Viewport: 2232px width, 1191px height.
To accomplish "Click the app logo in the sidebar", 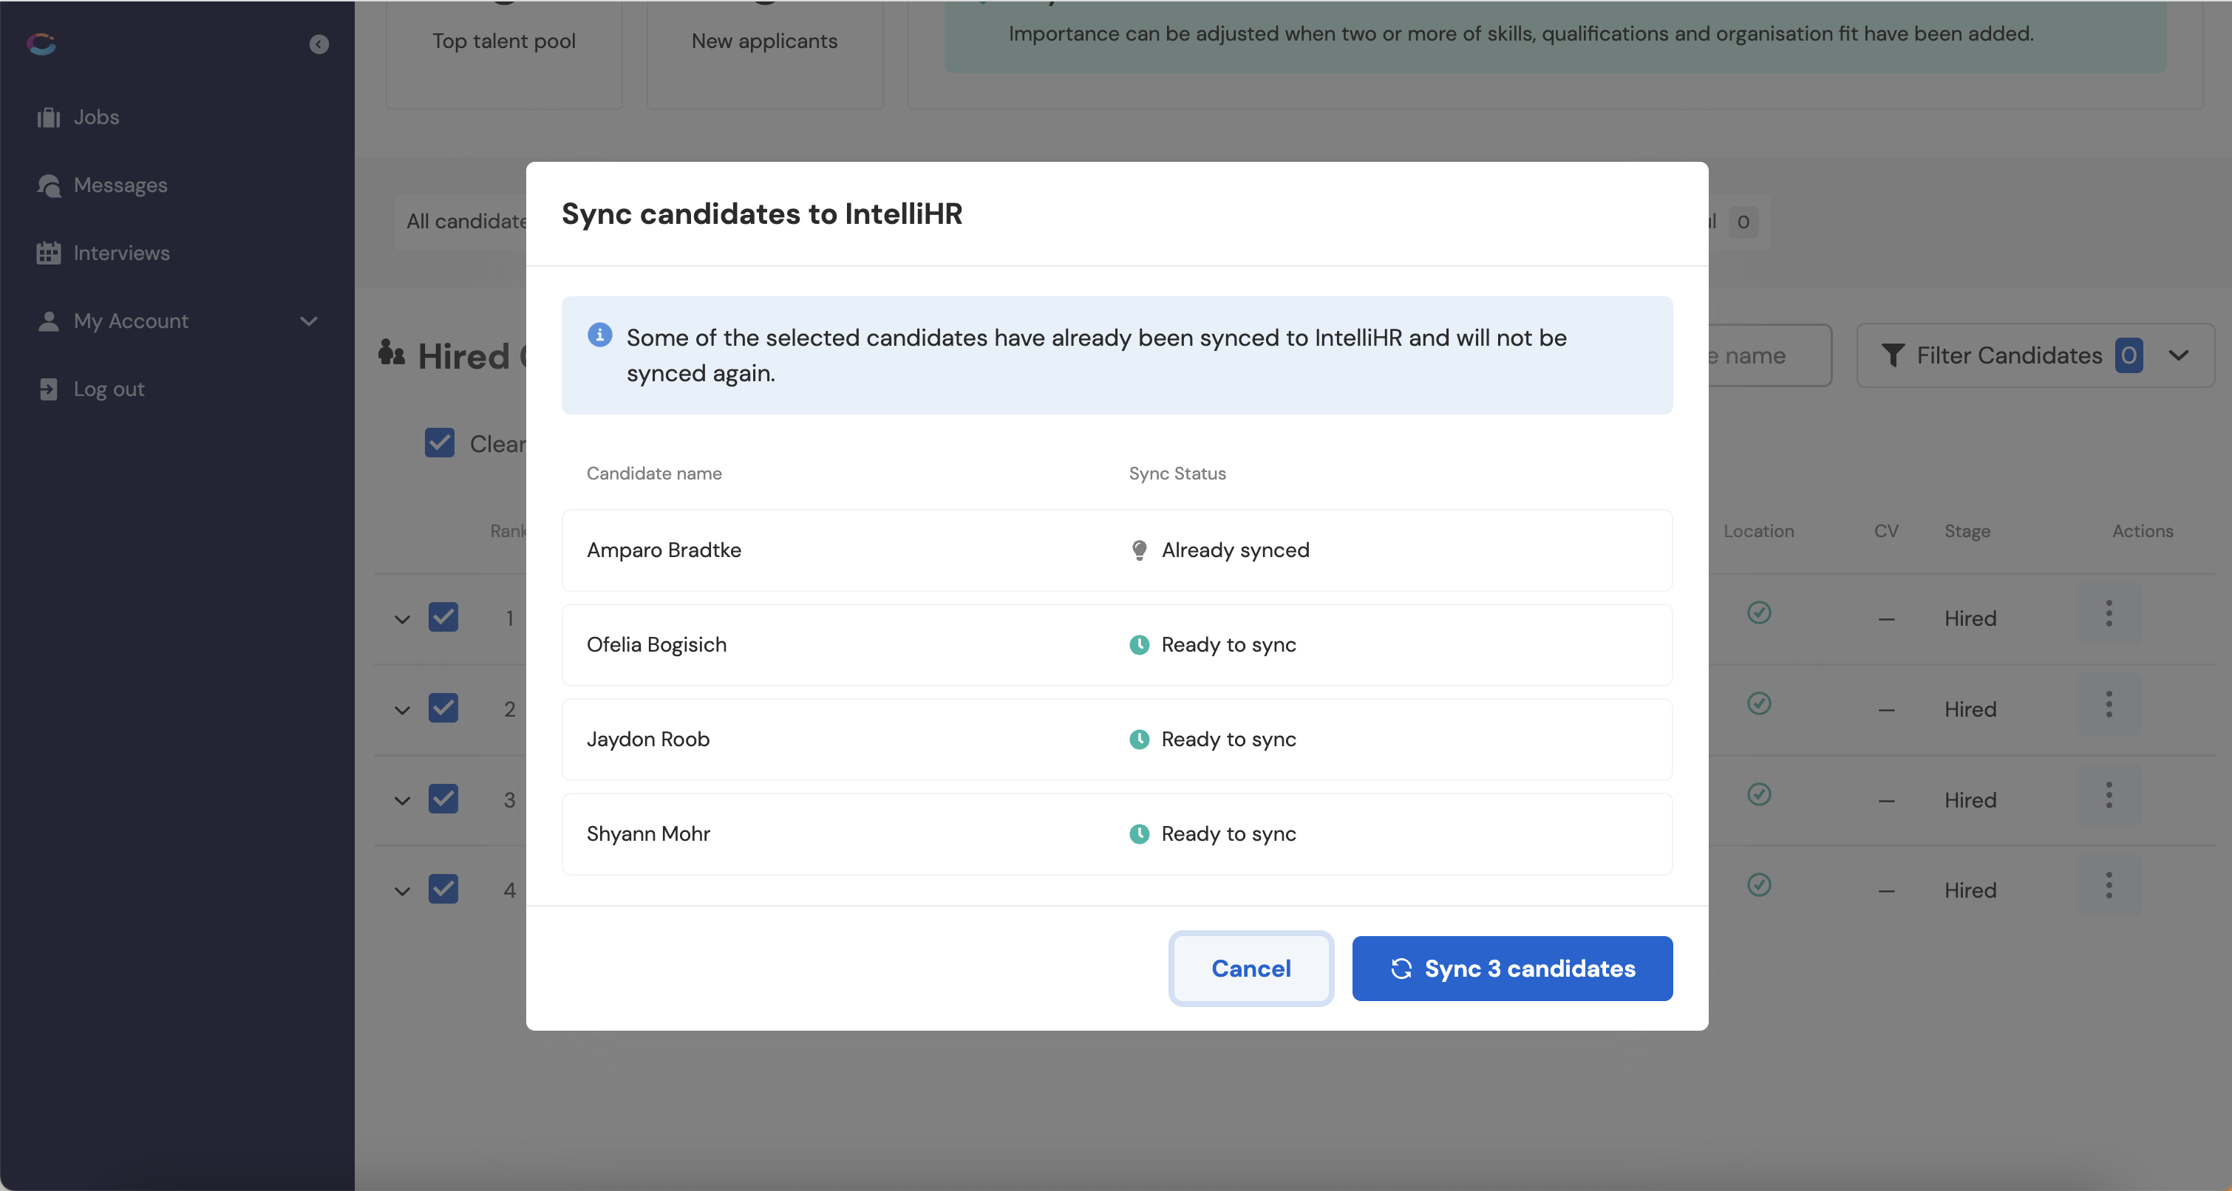I will (x=41, y=44).
